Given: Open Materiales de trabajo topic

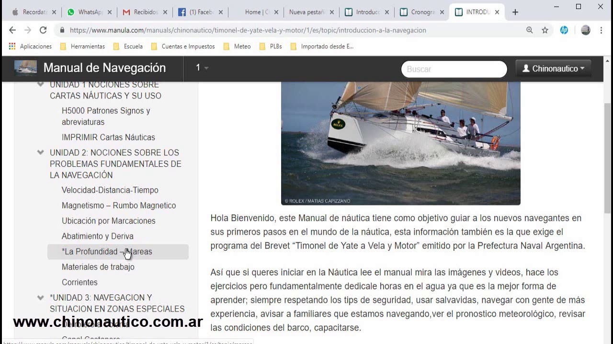Looking at the screenshot, I should tap(98, 267).
